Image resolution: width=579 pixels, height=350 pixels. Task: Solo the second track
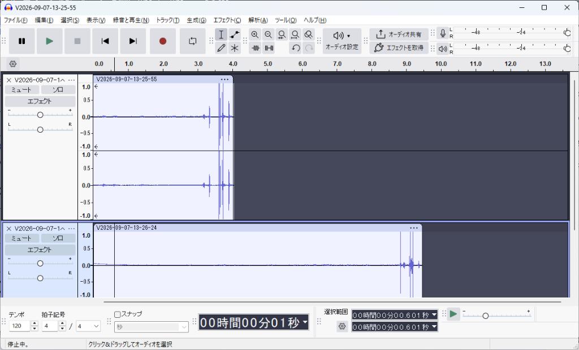58,238
